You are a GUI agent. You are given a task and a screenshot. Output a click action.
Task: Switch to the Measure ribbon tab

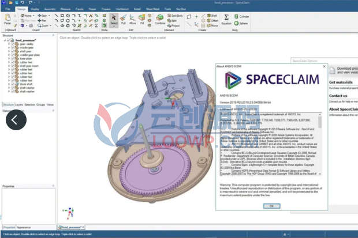tap(65, 9)
